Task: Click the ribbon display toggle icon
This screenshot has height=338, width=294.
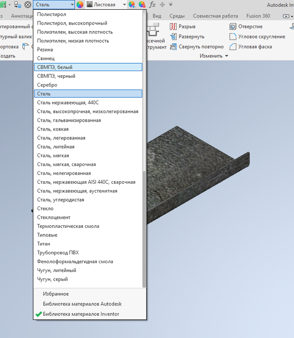Action: click(x=286, y=16)
